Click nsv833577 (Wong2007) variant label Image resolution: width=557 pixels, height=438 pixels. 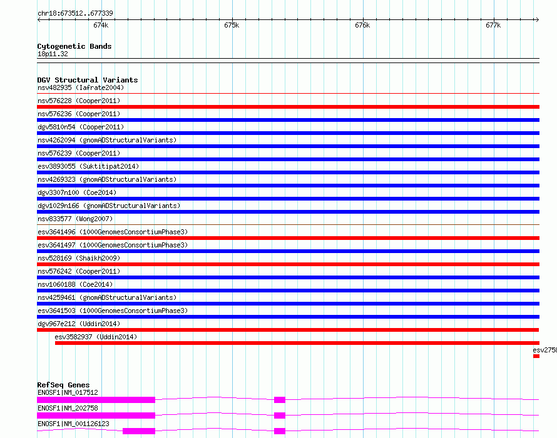click(75, 219)
